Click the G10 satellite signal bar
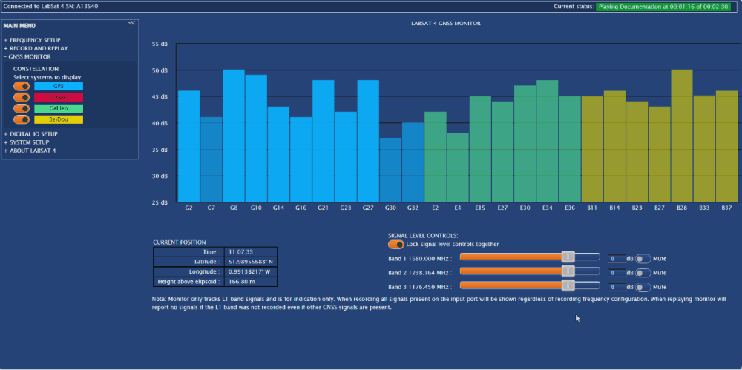 256,139
